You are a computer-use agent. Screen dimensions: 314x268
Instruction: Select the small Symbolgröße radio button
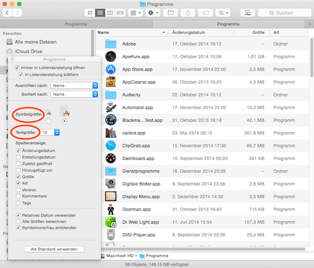(x=49, y=121)
